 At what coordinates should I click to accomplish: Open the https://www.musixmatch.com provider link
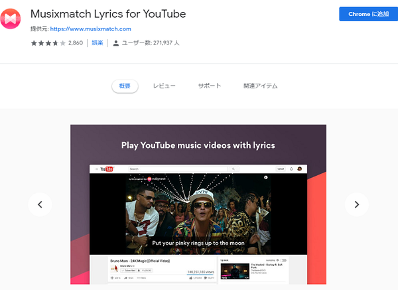tap(91, 29)
